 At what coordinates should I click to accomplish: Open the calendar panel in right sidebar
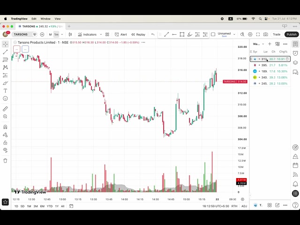click(295, 165)
